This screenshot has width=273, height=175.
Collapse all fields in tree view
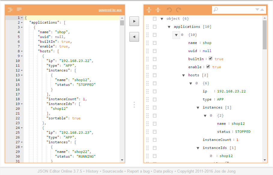click(158, 10)
